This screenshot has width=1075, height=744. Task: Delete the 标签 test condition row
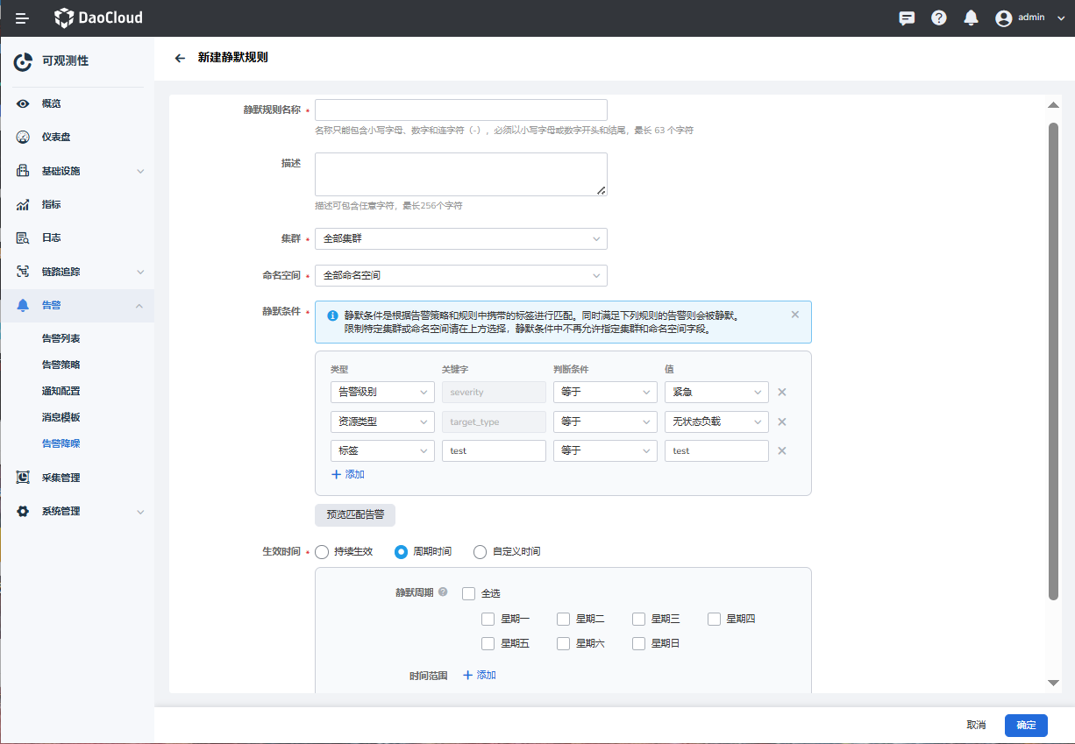click(x=782, y=451)
